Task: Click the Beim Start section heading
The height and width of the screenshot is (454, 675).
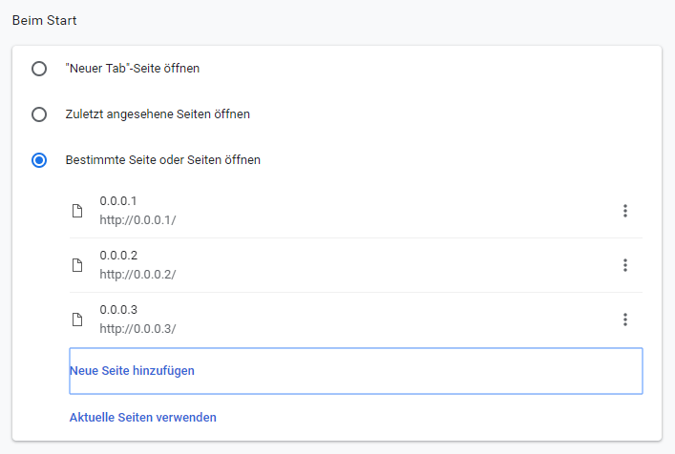Action: click(x=44, y=20)
